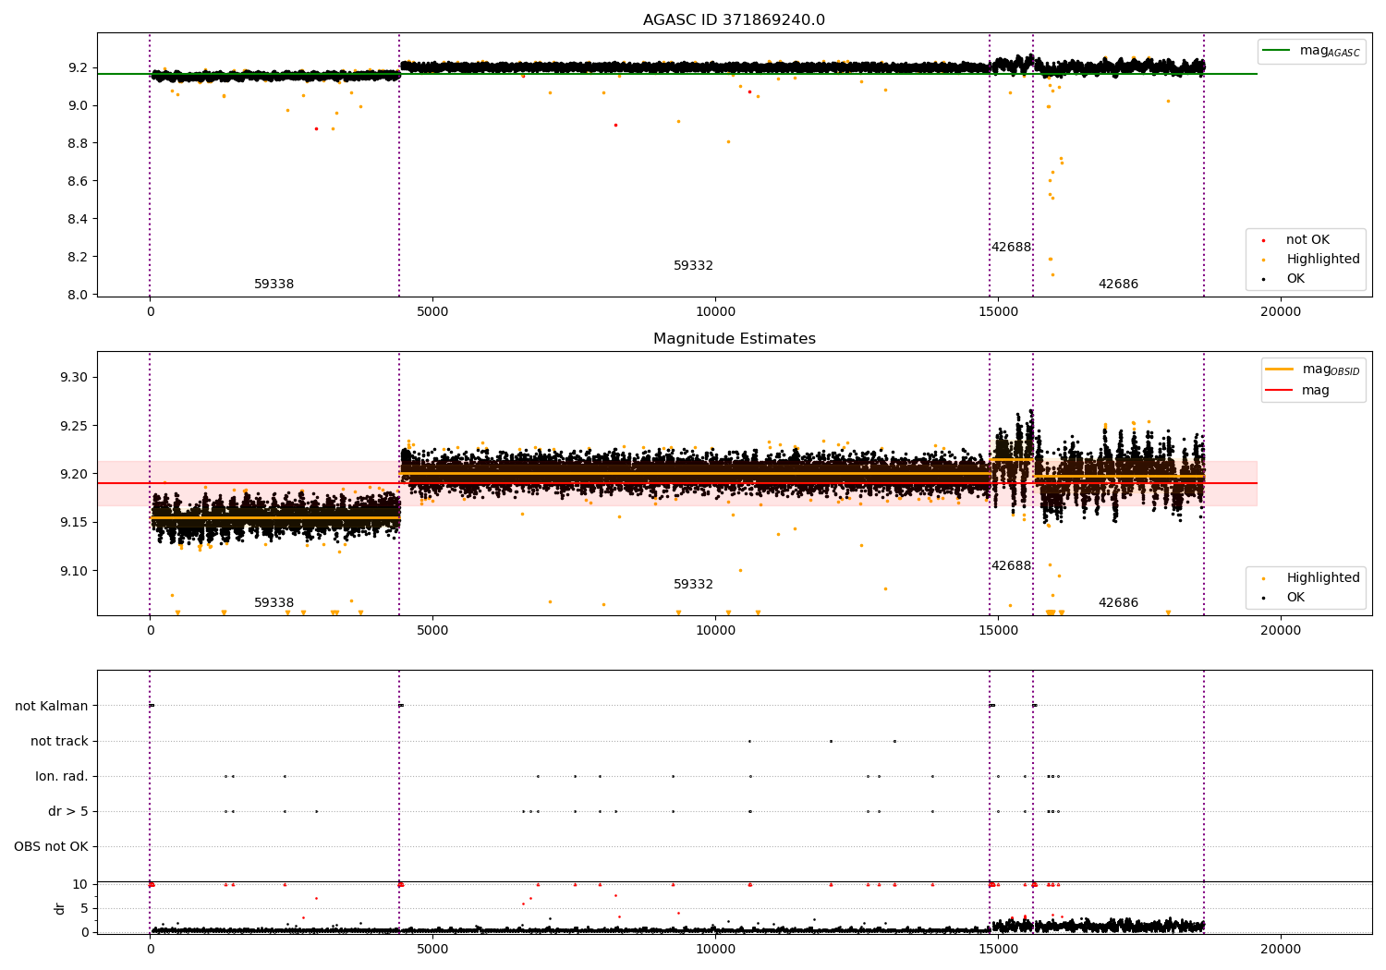
Task: Select x-axis tick 10000 under top plot
Action: point(715,312)
